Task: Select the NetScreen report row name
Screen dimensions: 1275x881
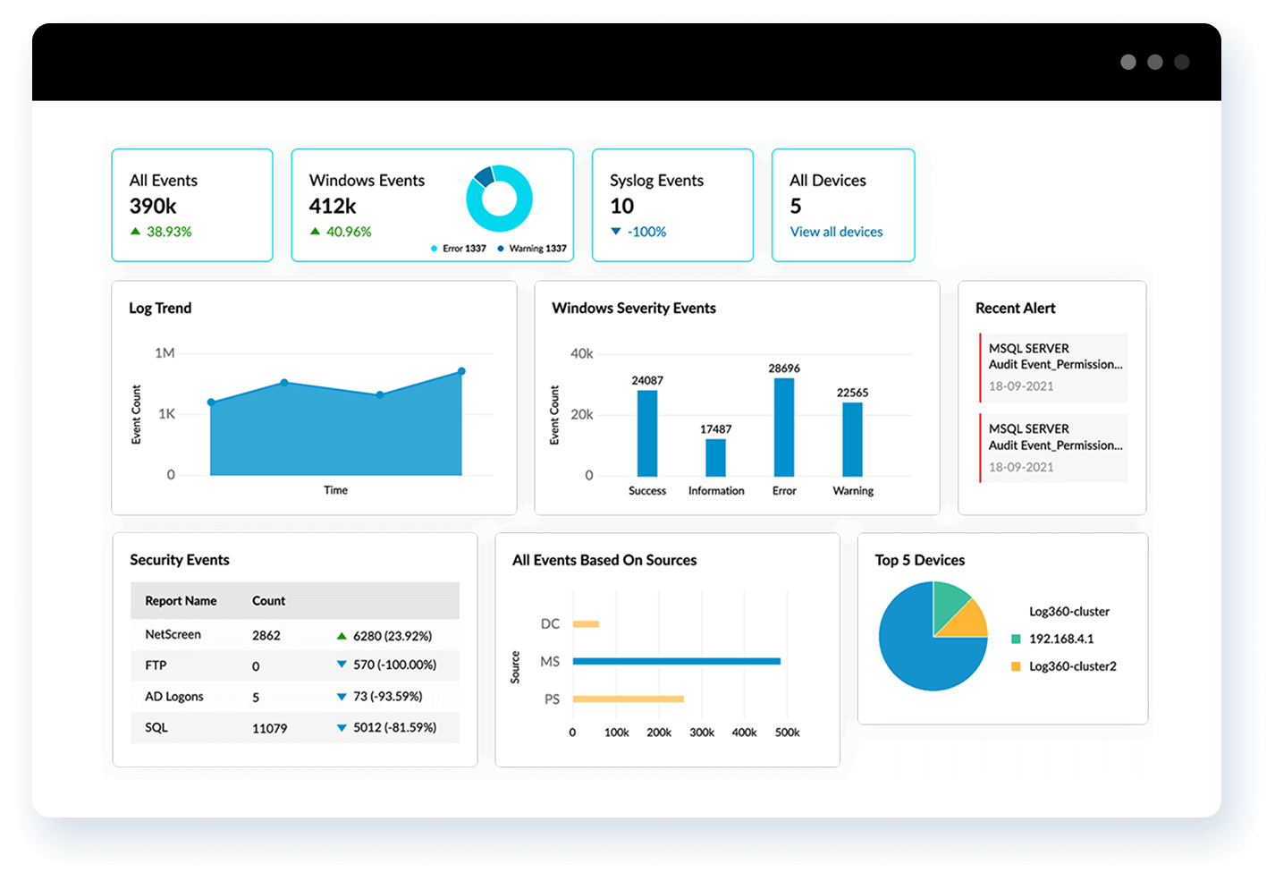Action: (173, 634)
